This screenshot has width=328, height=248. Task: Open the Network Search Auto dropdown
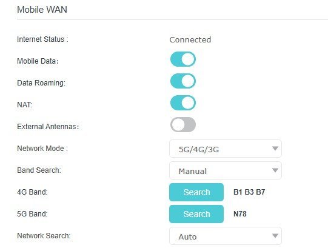click(226, 236)
